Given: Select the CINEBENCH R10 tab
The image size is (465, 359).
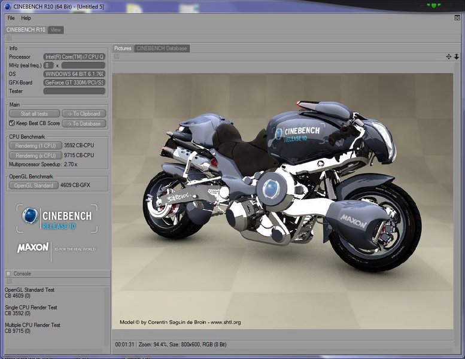Looking at the screenshot, I should click(x=26, y=30).
